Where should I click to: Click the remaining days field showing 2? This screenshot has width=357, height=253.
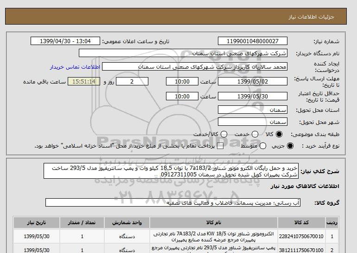(132, 81)
